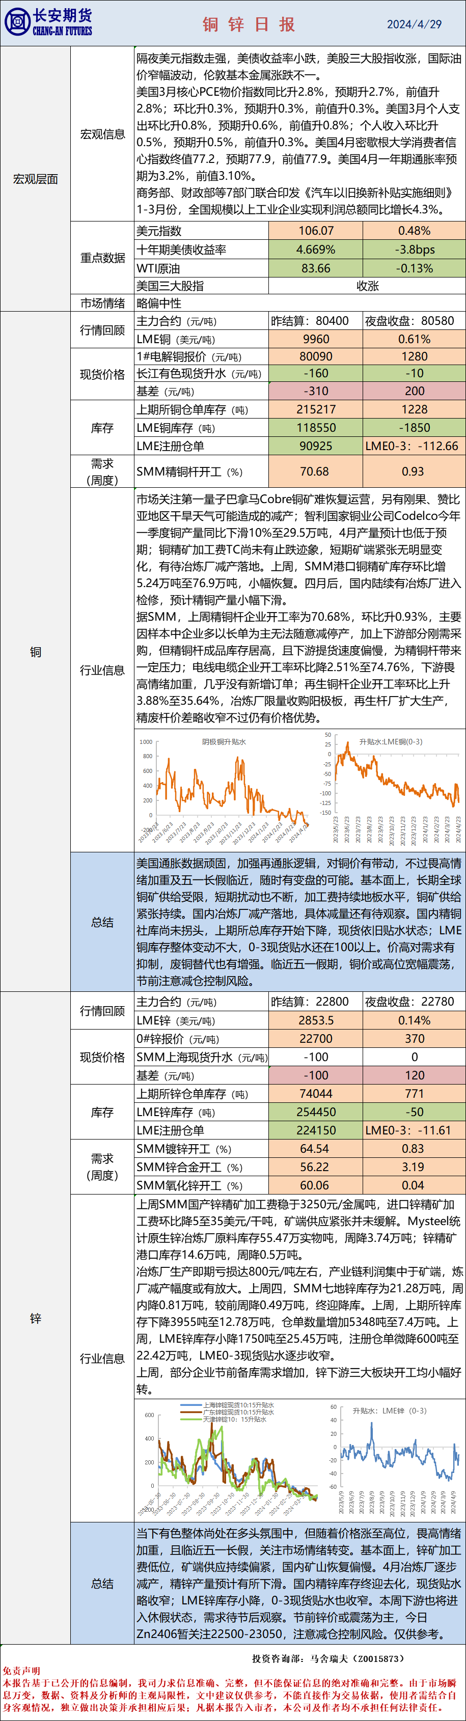Click the WTI原油 price 83.66
The width and height of the screenshot is (466, 1721).
(x=316, y=268)
